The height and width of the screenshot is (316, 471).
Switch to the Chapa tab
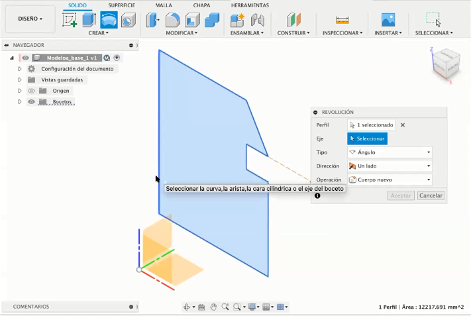pyautogui.click(x=201, y=5)
